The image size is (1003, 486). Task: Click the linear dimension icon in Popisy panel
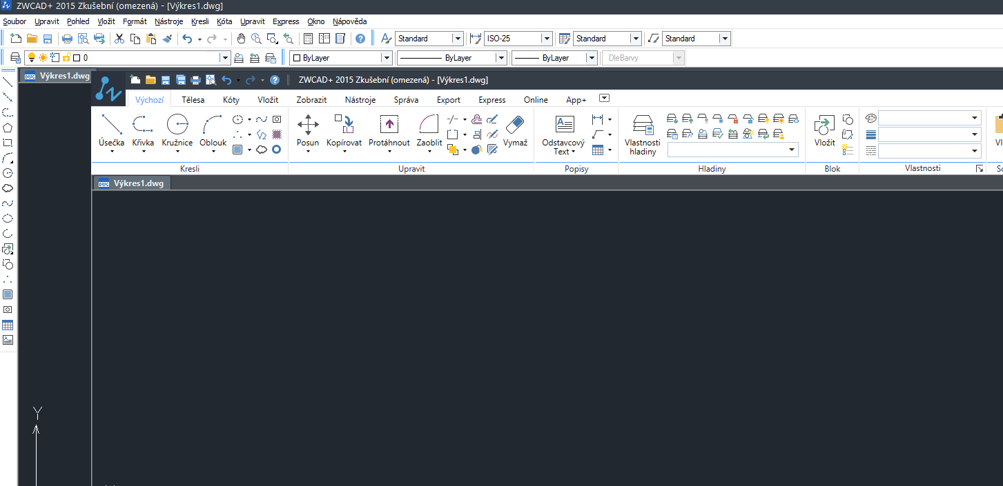[598, 119]
